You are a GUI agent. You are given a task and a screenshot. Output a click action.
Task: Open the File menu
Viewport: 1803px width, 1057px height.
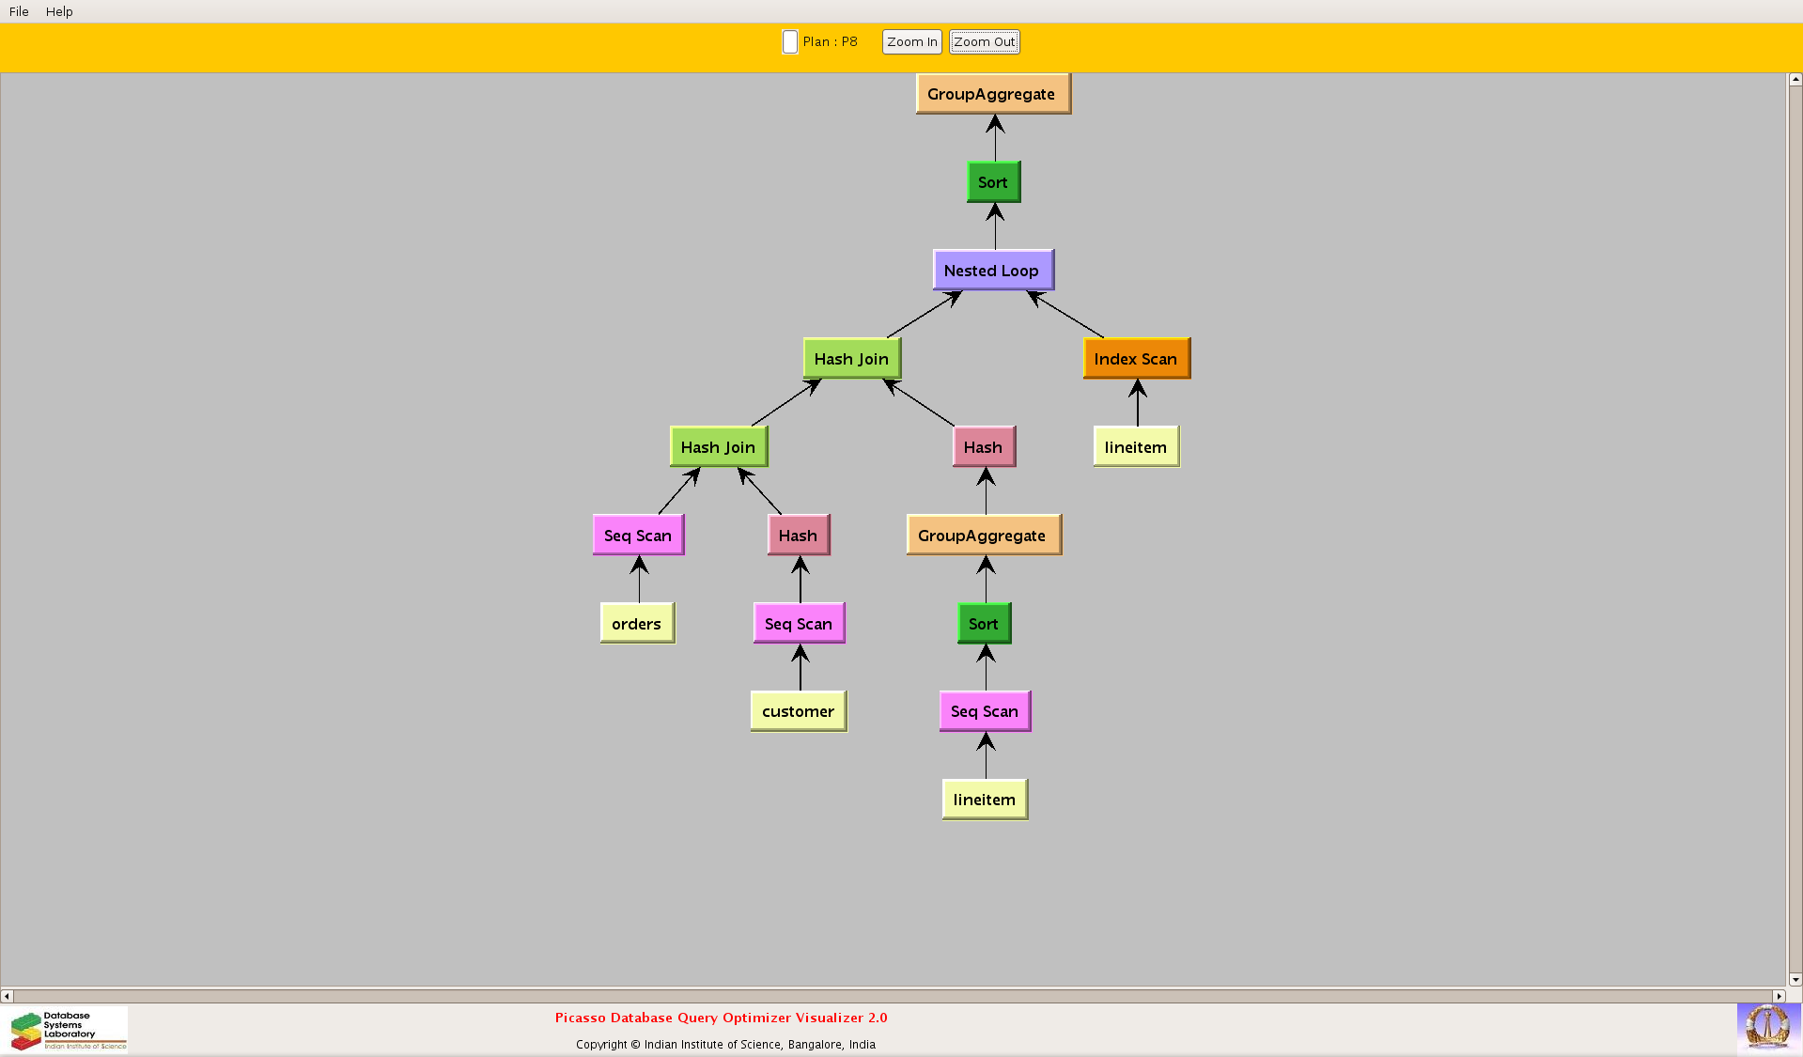19,11
